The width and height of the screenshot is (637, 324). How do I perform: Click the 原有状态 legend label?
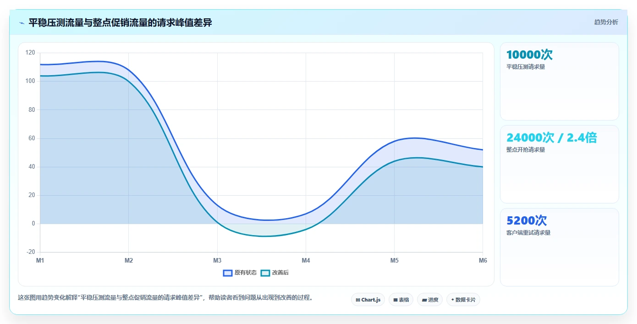click(x=246, y=273)
